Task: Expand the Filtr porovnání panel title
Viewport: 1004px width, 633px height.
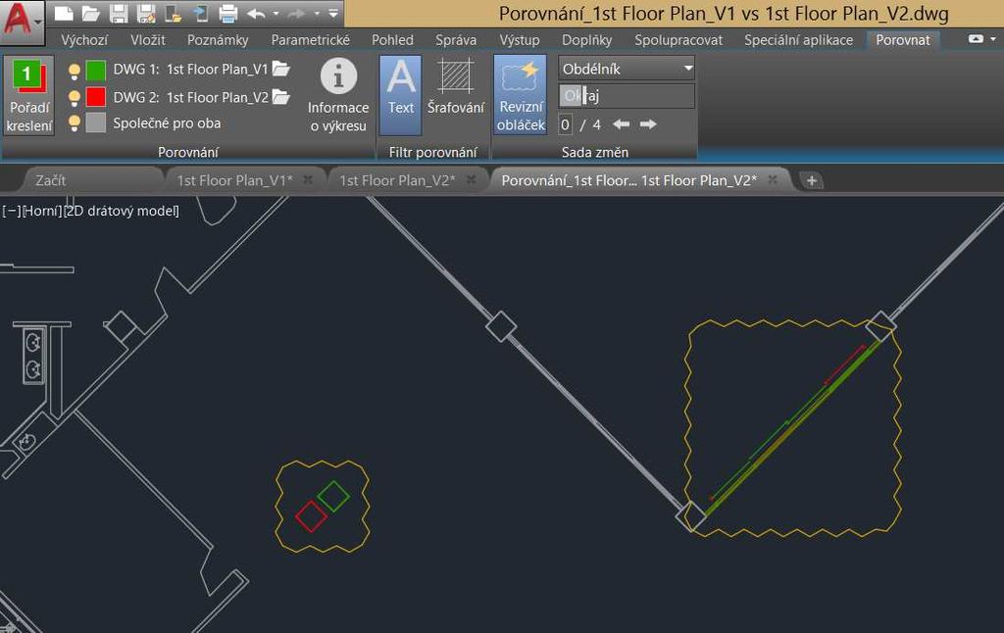Action: 432,152
